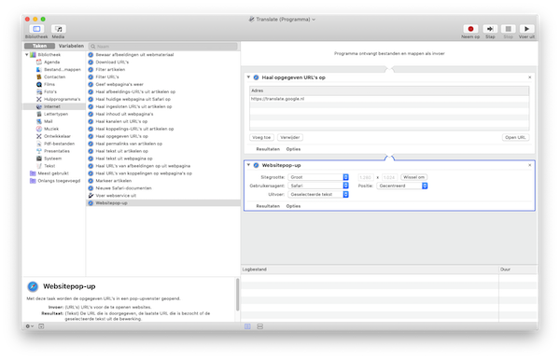Image resolution: width=560 pixels, height=359 pixels.
Task: Collapse the Haal opgegeven URL's op action
Action: [x=248, y=77]
